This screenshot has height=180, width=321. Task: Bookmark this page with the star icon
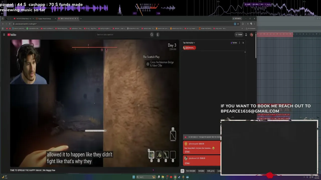[238, 24]
